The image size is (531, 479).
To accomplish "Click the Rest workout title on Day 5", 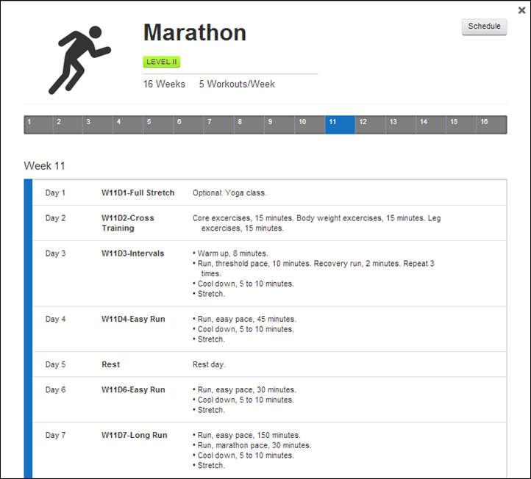I will point(111,364).
